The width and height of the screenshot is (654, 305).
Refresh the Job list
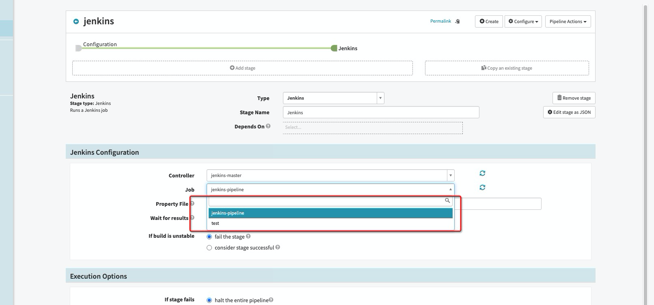[482, 188]
